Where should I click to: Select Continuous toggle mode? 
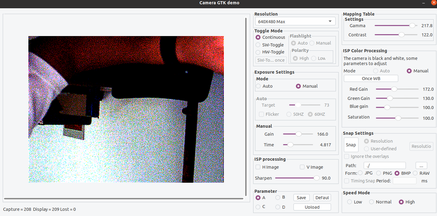270,37
